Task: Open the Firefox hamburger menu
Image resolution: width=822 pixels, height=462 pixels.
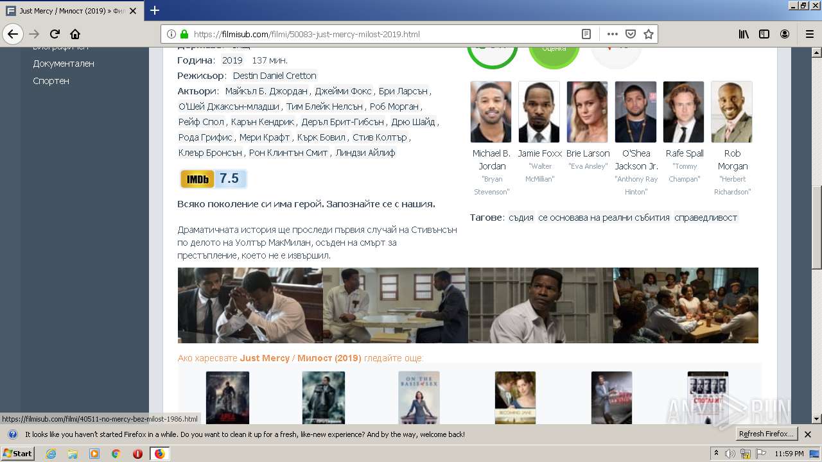Action: 809,34
